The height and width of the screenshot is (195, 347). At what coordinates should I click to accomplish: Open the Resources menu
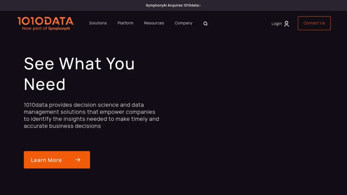pos(154,23)
